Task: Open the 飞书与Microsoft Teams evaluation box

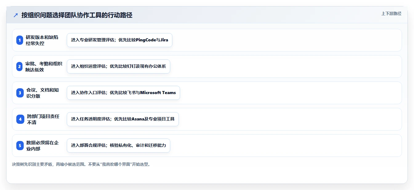Action: 123,93
